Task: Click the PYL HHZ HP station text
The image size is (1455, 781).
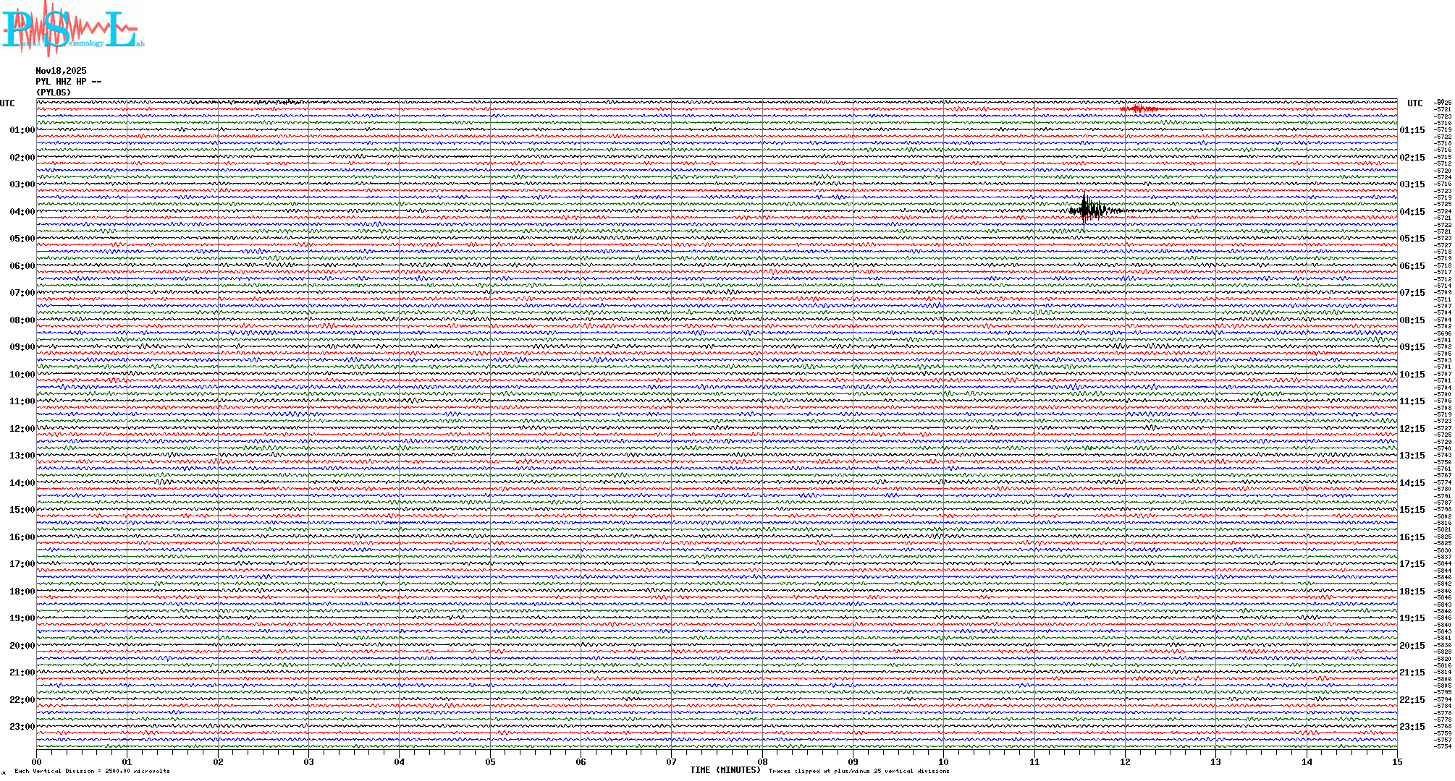Action: click(68, 82)
